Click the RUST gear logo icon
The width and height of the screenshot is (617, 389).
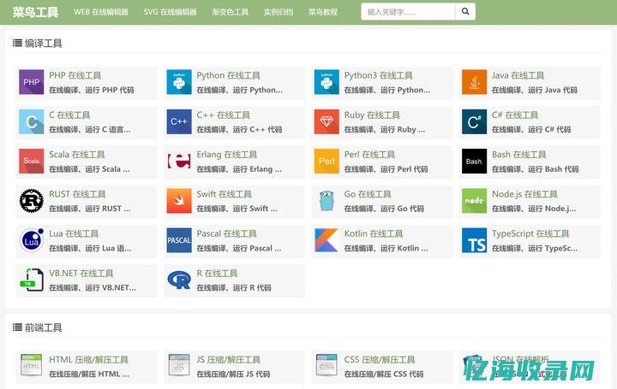coord(32,201)
